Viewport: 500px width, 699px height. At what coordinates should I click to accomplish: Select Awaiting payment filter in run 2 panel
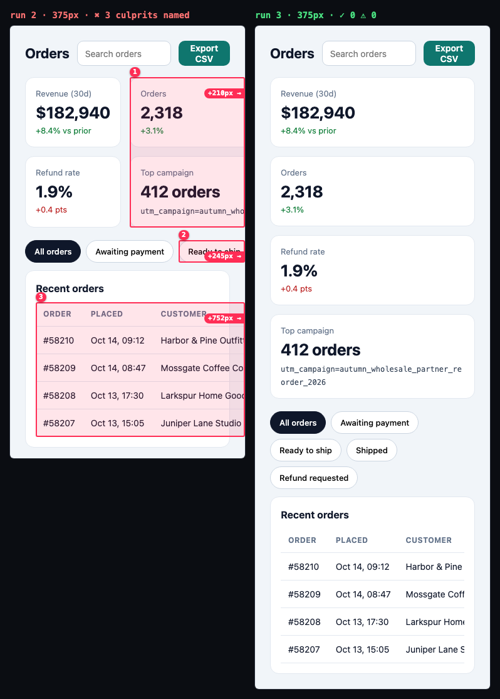pyautogui.click(x=130, y=251)
